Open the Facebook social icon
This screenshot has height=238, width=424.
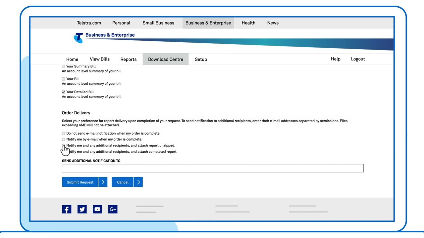(67, 209)
